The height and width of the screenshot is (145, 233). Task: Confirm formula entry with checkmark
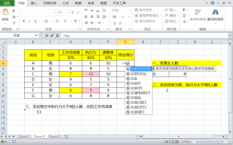click(x=52, y=36)
